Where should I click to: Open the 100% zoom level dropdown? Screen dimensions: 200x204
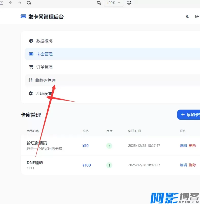[x=114, y=3]
